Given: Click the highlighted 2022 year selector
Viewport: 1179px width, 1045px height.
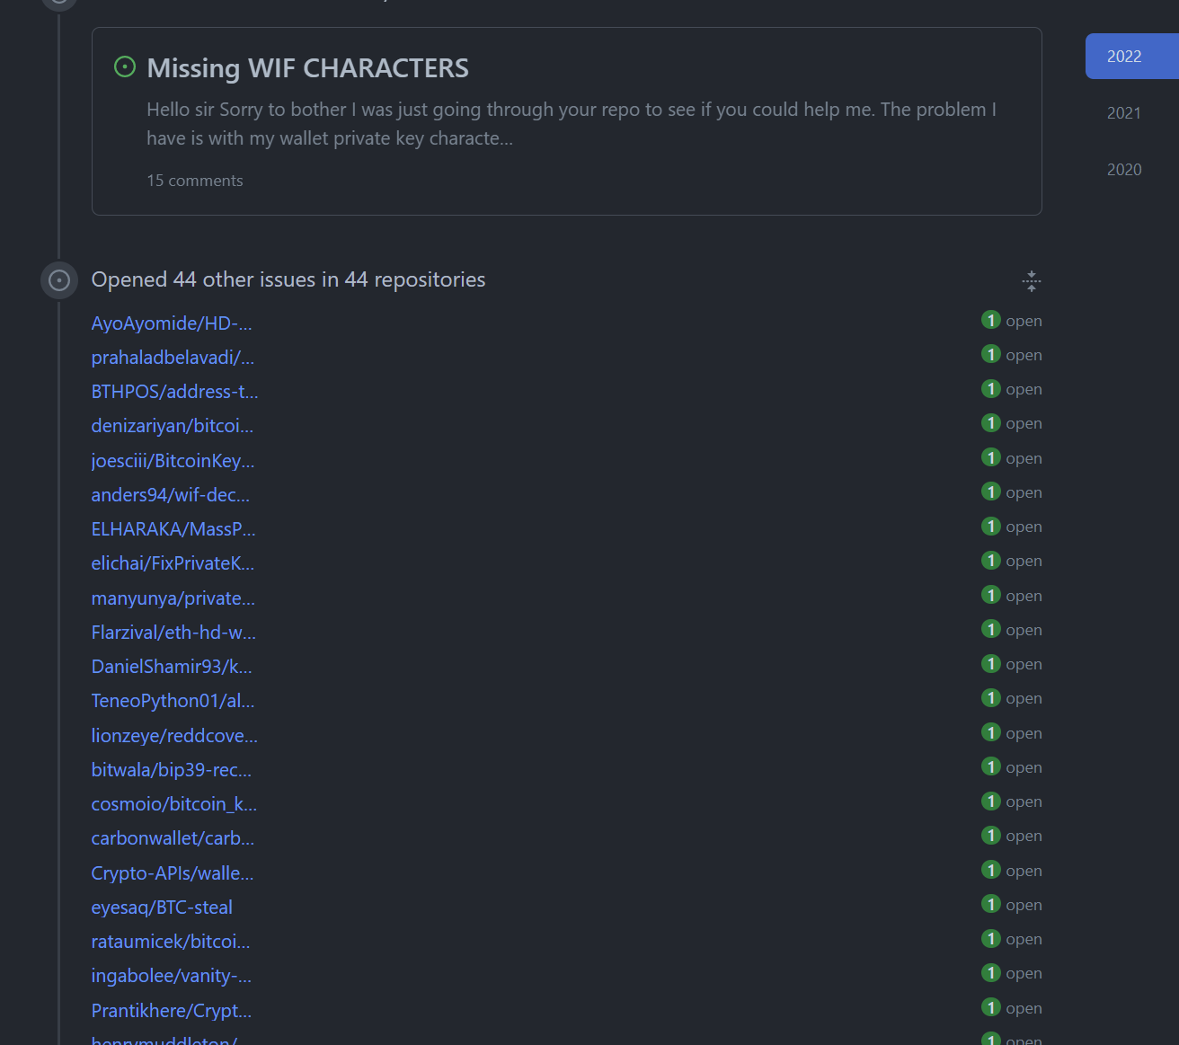Looking at the screenshot, I should (x=1123, y=56).
